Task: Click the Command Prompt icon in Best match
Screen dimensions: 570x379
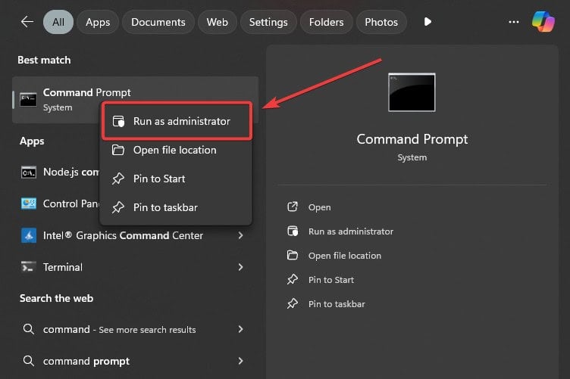Action: pos(28,99)
